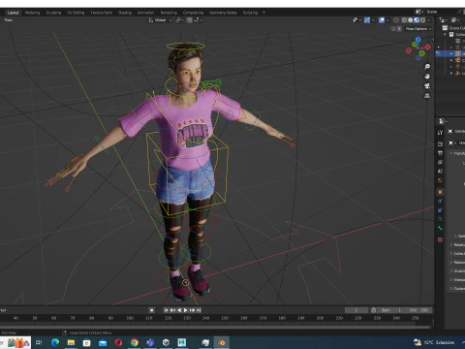Select solid viewport shading
The image size is (465, 349).
point(410,20)
